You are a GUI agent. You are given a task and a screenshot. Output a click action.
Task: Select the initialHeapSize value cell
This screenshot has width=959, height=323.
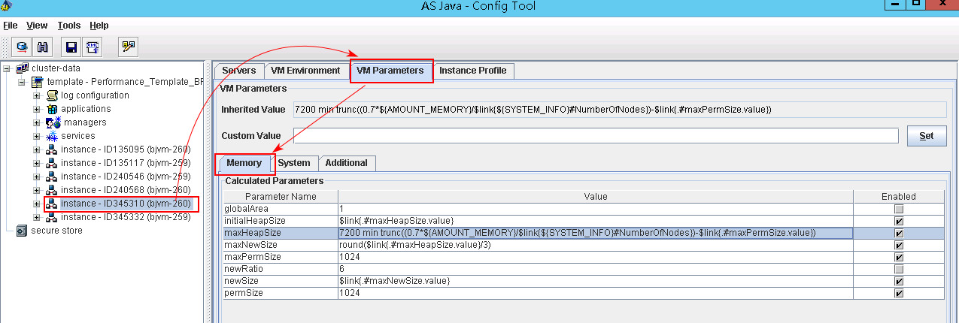(x=595, y=221)
